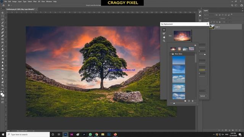Click the sky presets list scrollbar

[196, 58]
